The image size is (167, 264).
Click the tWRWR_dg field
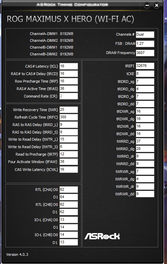coord(145,179)
